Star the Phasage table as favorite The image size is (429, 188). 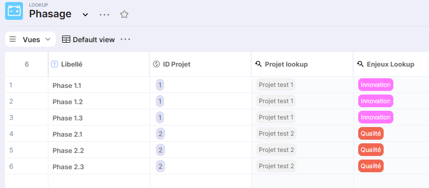[x=124, y=14]
